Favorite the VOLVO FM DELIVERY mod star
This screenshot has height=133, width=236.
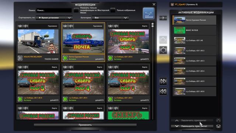pyautogui.click(x=20, y=26)
